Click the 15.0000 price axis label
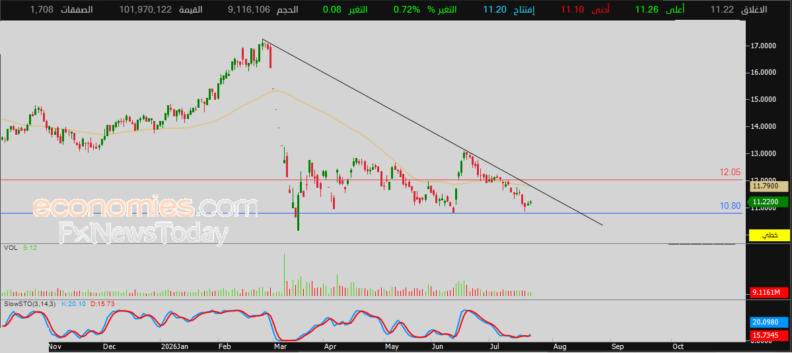 pyautogui.click(x=764, y=100)
